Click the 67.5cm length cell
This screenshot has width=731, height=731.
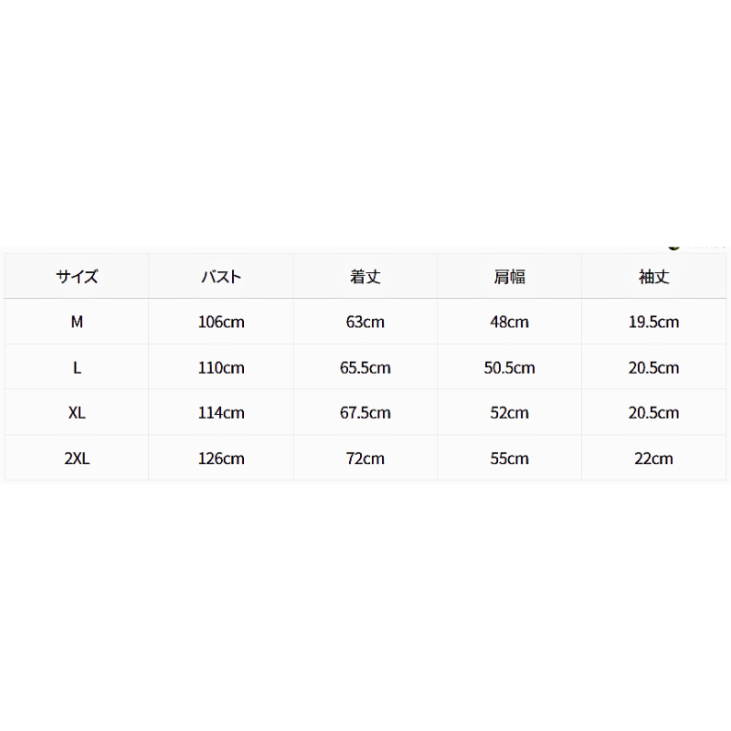pyautogui.click(x=365, y=413)
